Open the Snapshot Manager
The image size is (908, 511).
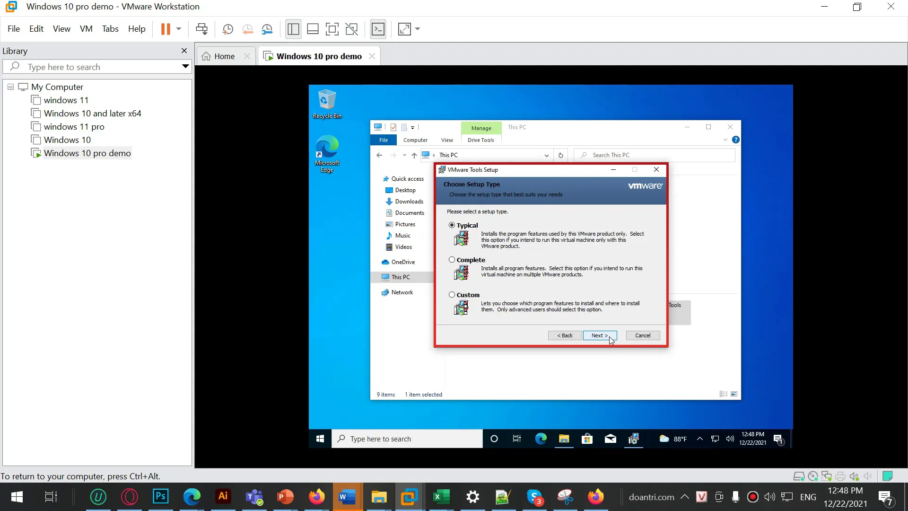click(267, 29)
